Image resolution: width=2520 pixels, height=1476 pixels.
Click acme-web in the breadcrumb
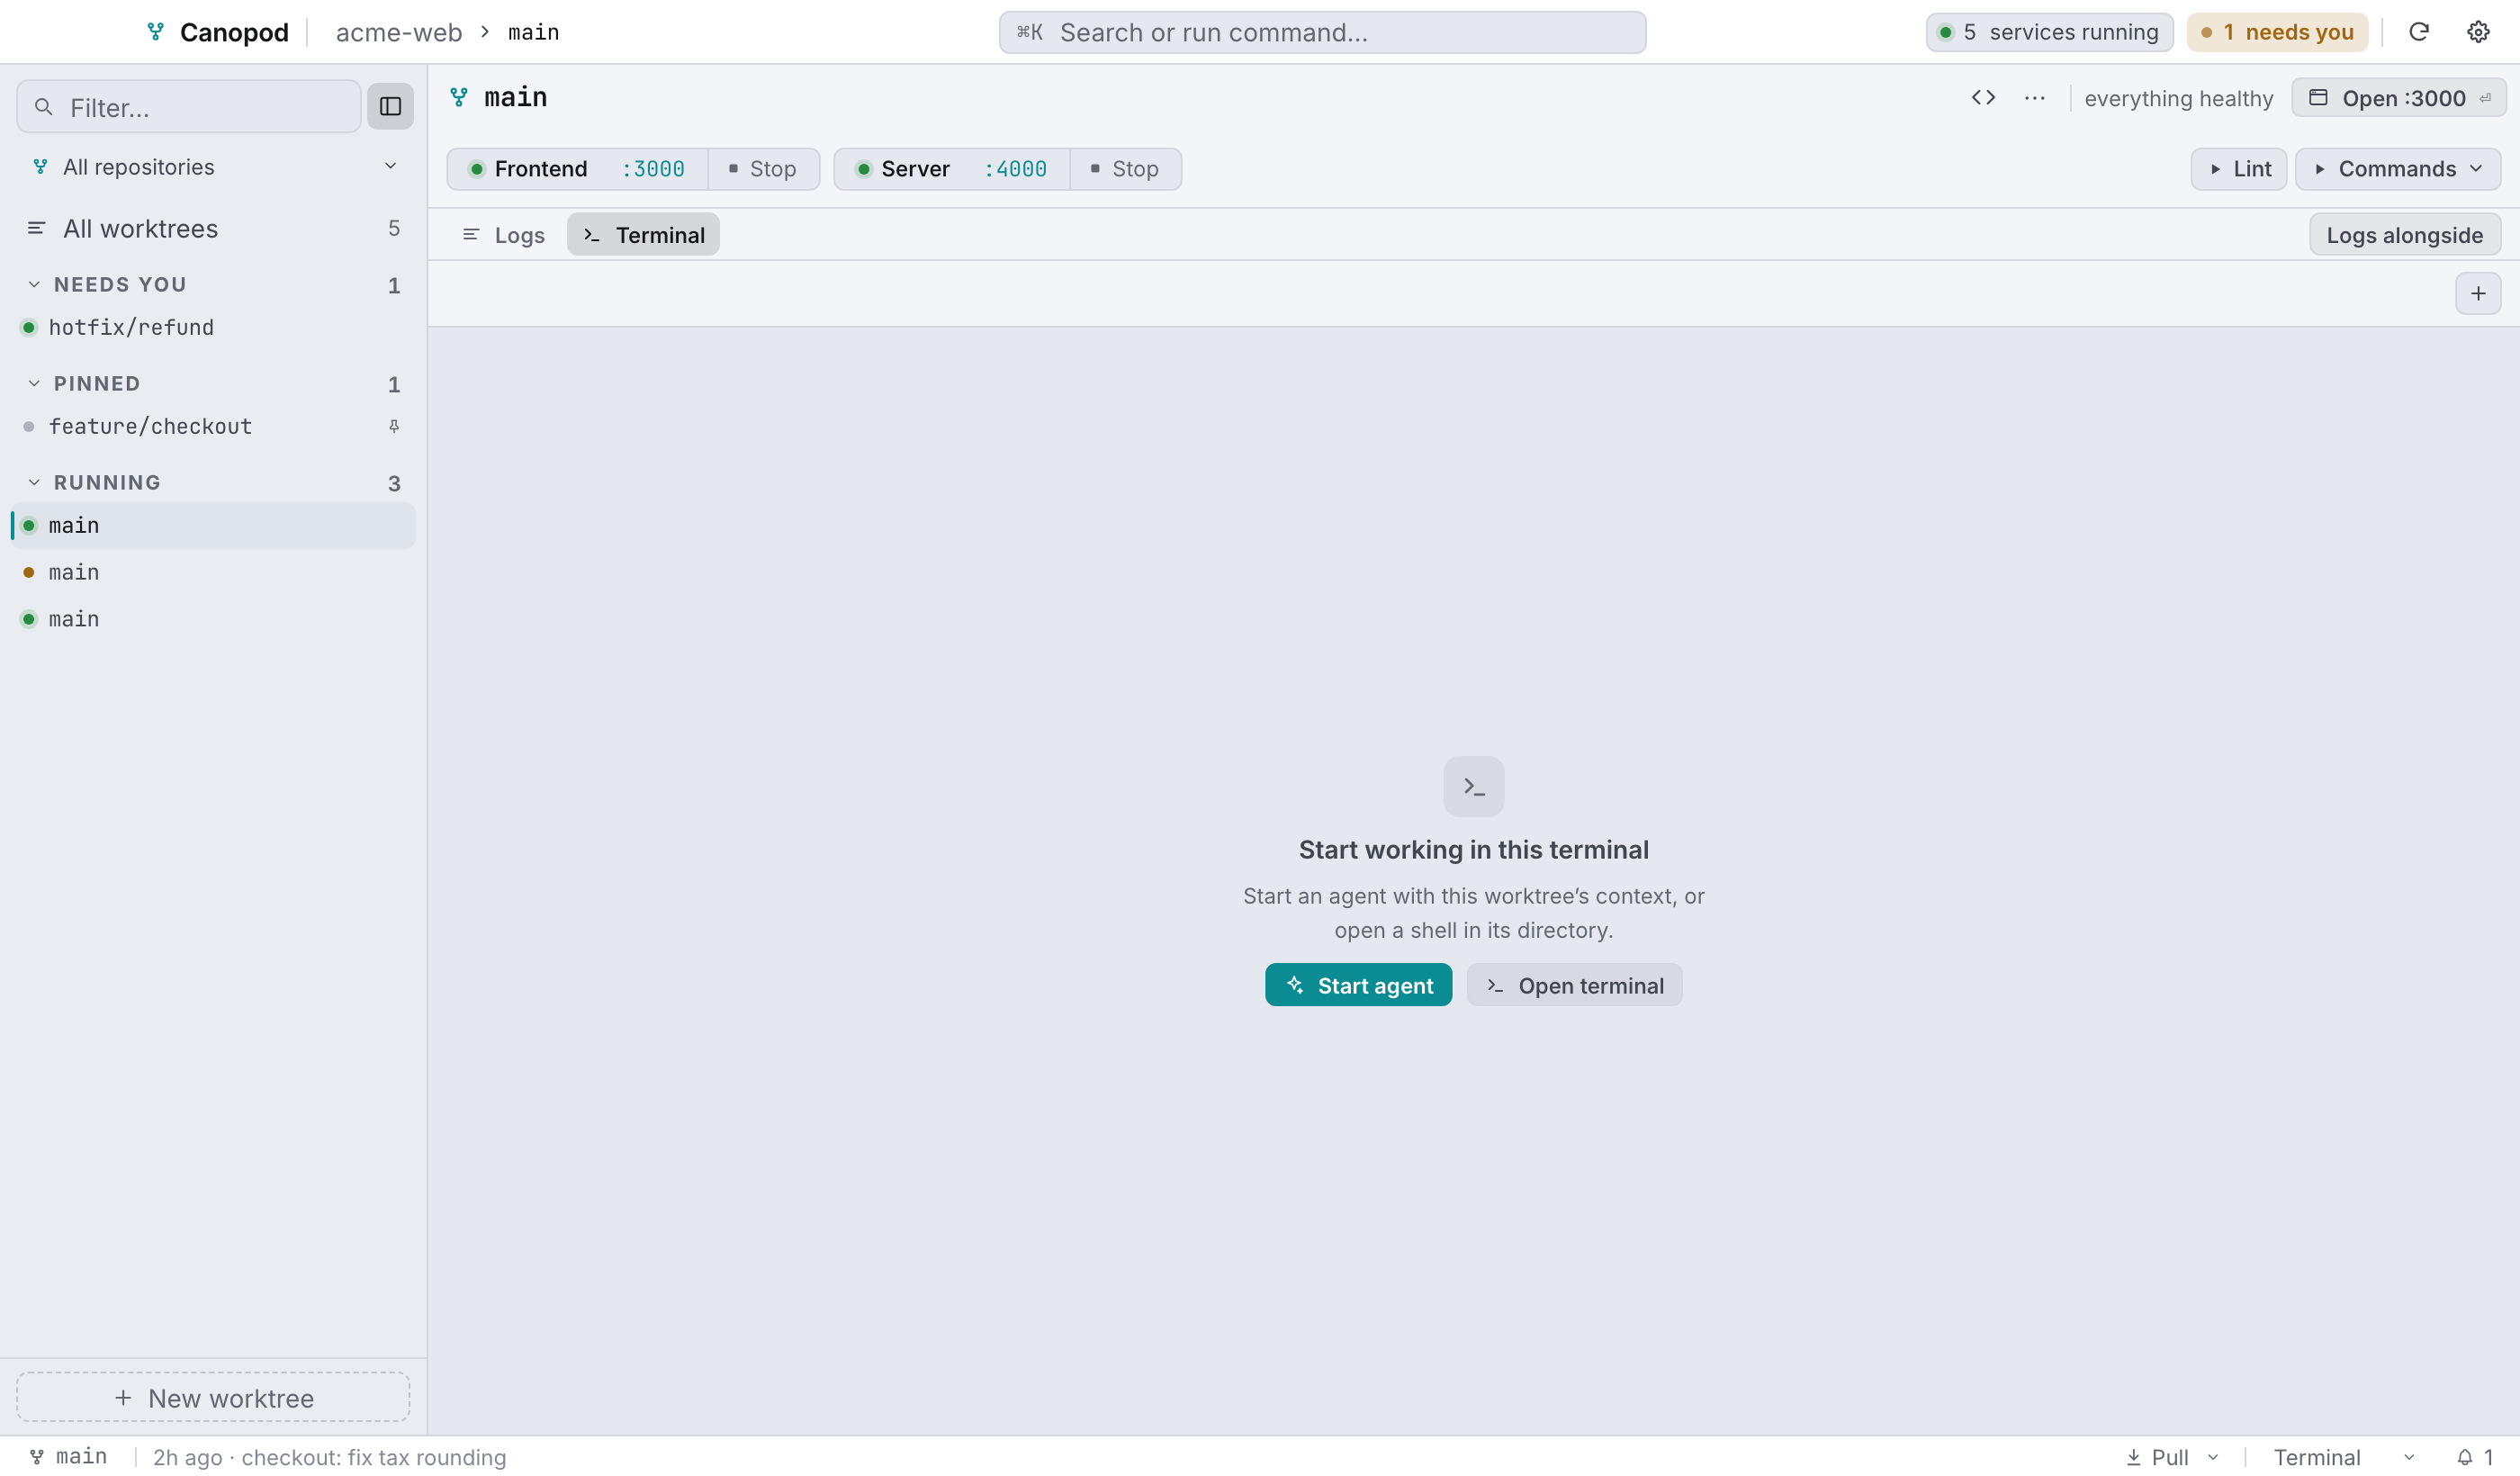click(399, 32)
